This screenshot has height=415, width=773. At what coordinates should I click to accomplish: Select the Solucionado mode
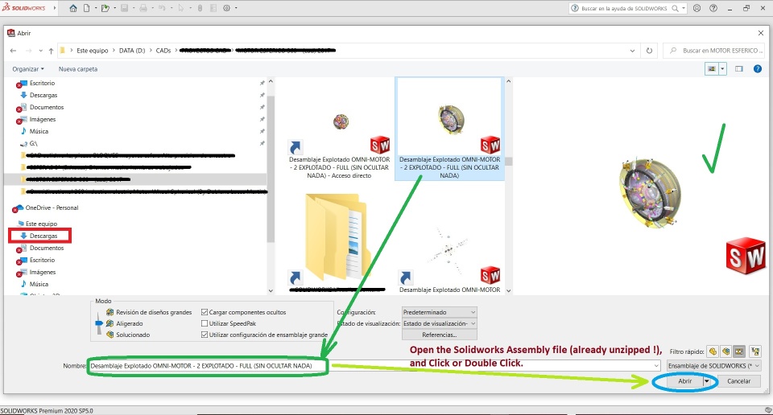coord(133,335)
